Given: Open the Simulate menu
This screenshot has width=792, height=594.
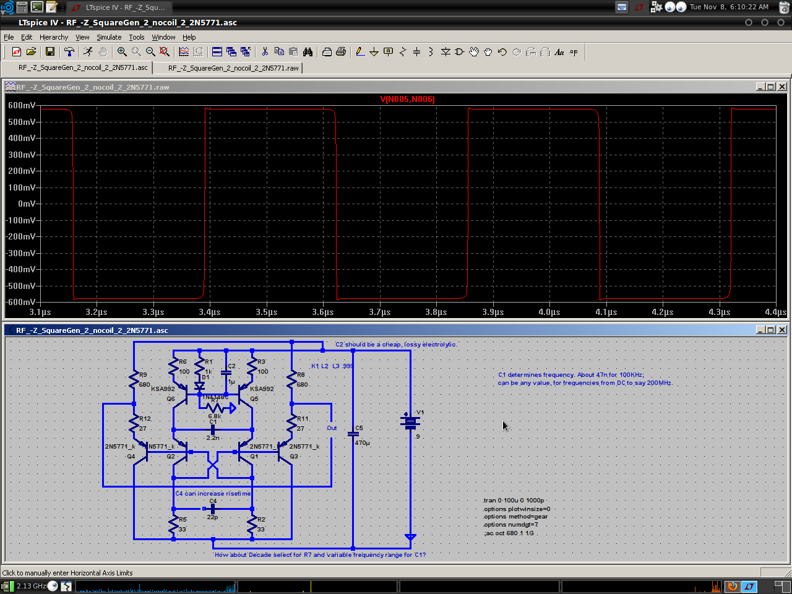Looking at the screenshot, I should coord(109,37).
